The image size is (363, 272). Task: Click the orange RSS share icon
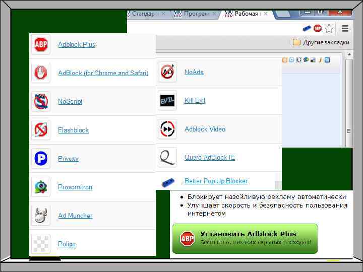click(285, 60)
